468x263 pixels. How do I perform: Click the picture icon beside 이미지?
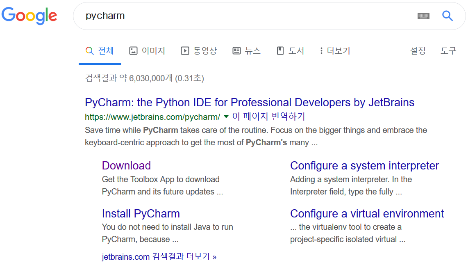(x=133, y=51)
